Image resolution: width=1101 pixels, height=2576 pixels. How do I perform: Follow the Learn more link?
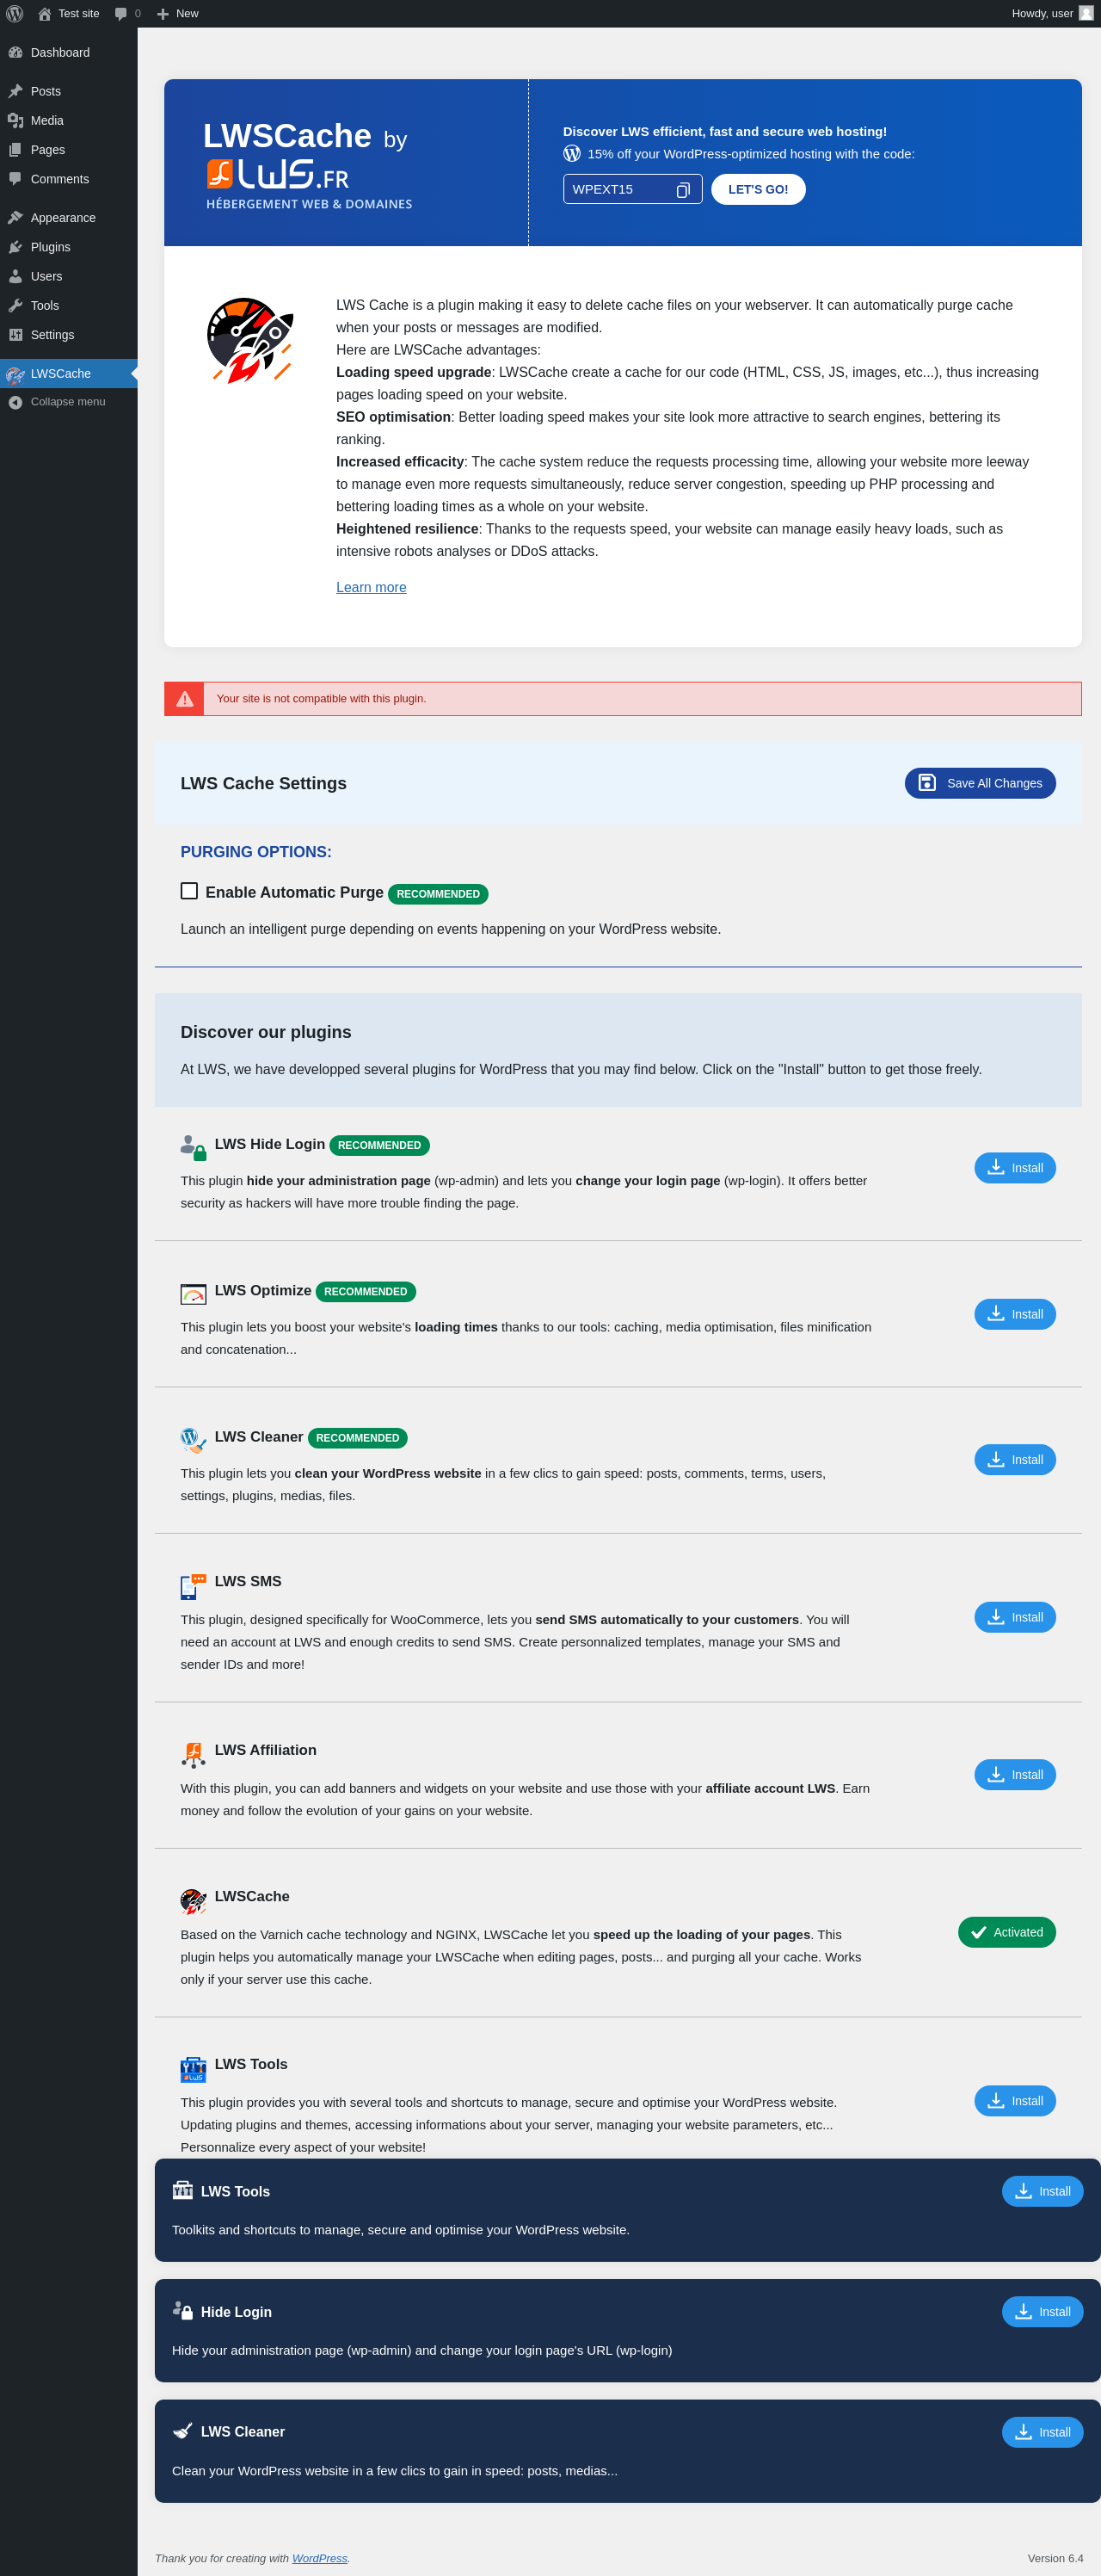coord(371,587)
